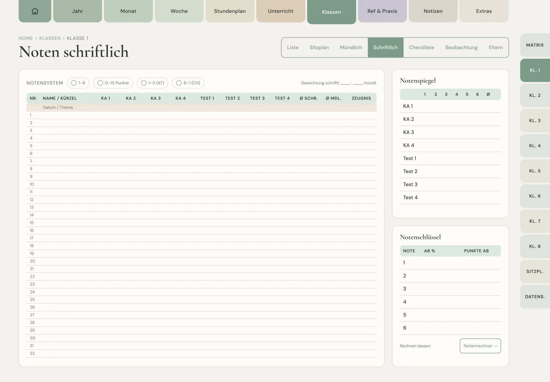Select the KL. 1 side tab

(x=535, y=70)
